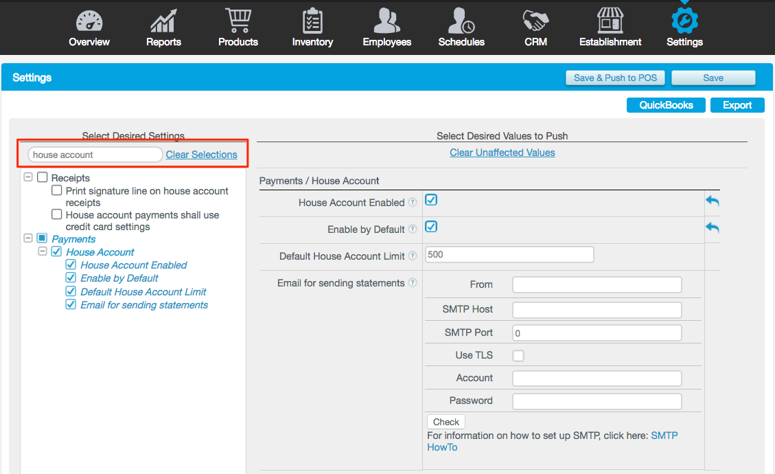775x474 pixels.
Task: Click the Clear Unaffected Values link
Action: click(x=502, y=152)
